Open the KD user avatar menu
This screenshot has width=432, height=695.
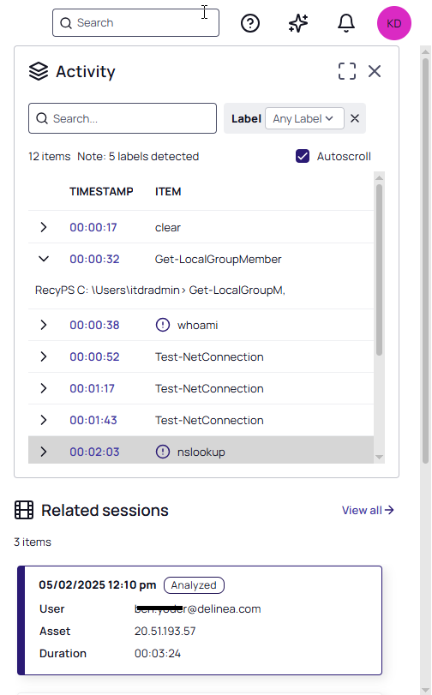point(393,23)
